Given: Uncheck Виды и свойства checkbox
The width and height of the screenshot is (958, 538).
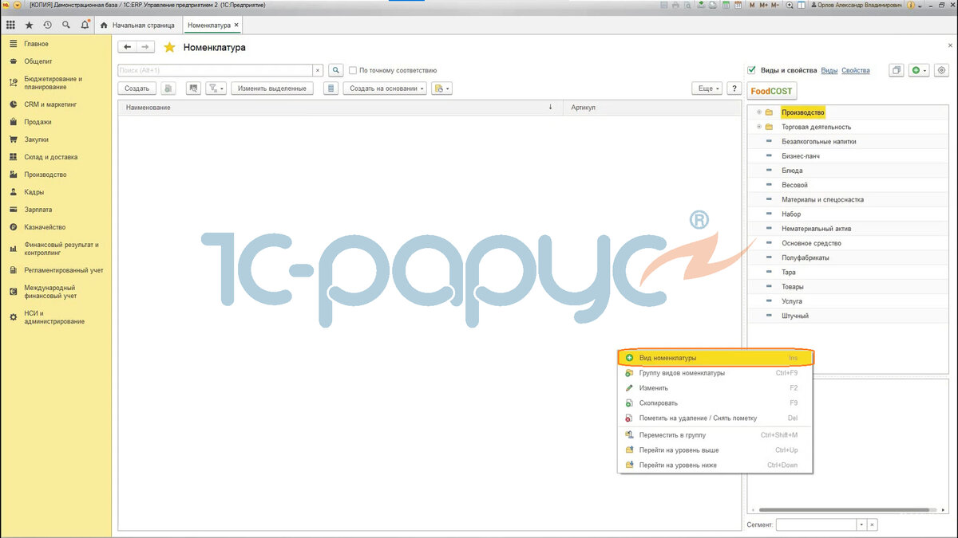Looking at the screenshot, I should pyautogui.click(x=751, y=70).
